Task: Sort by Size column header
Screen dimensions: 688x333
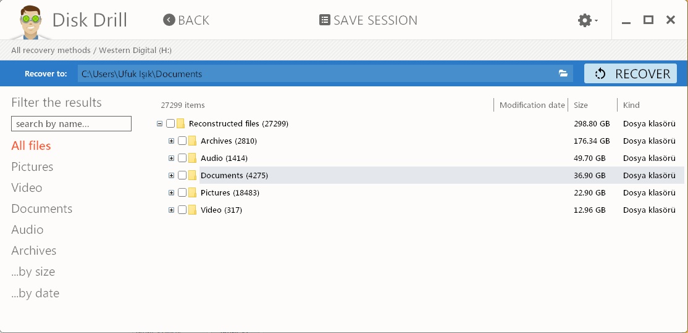Action: point(581,105)
